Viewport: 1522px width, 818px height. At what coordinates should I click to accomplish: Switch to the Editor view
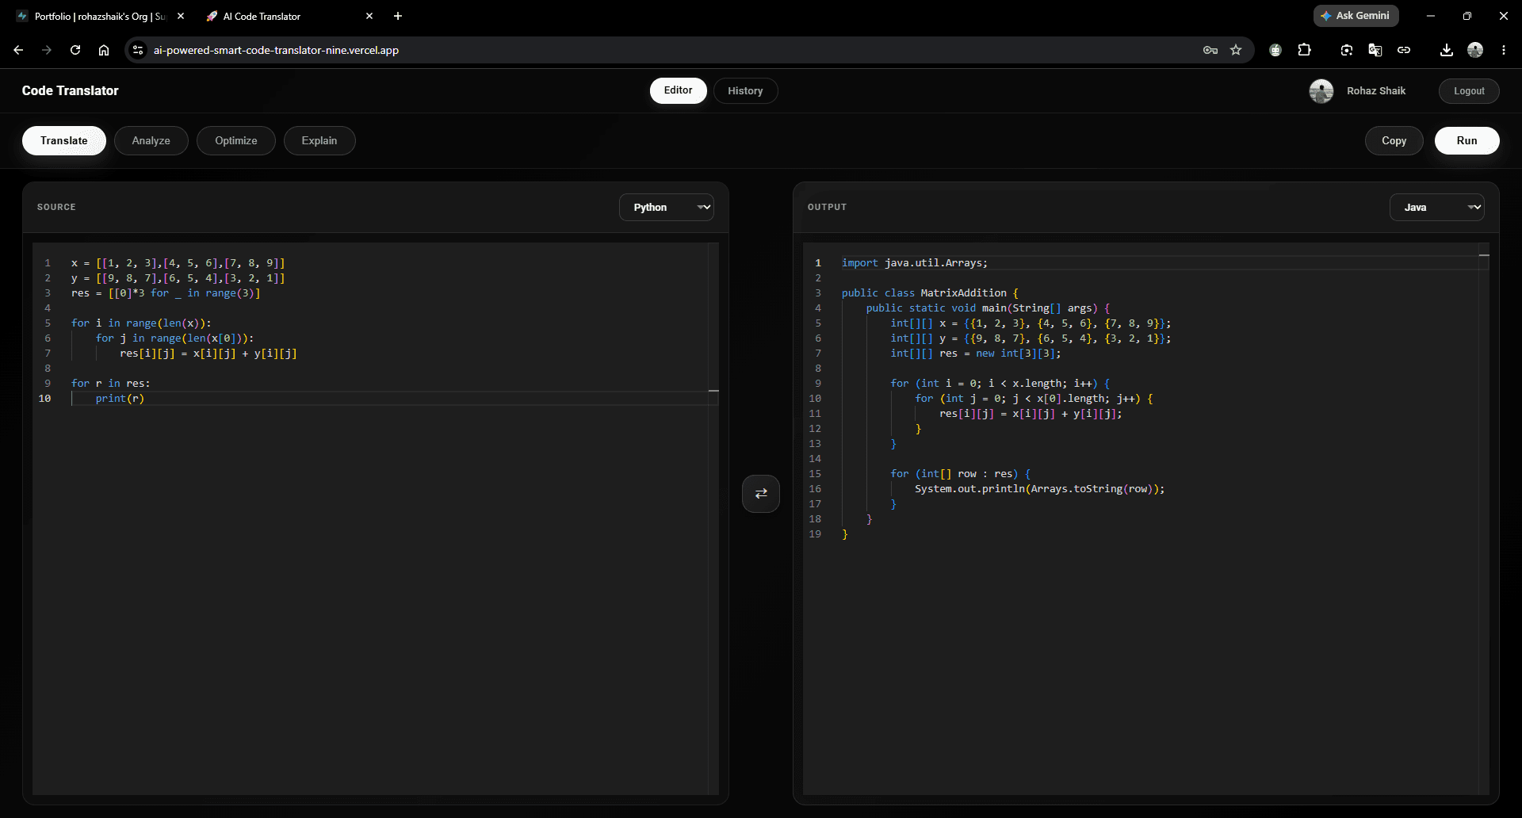(x=679, y=90)
